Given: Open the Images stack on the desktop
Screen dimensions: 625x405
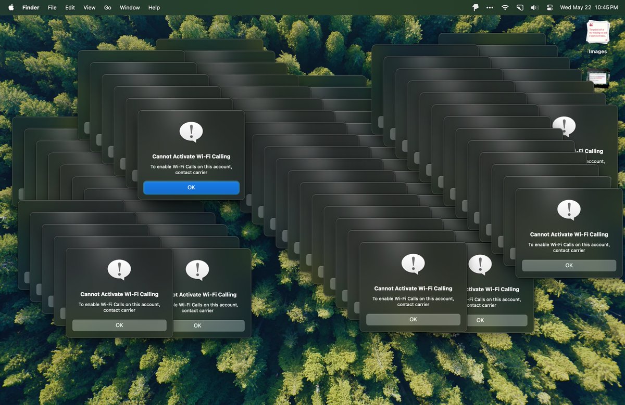Looking at the screenshot, I should pos(598,33).
